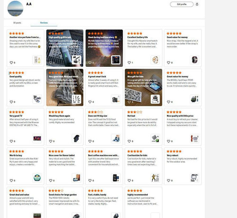This screenshot has width=237, height=218.
Task: Like the 'Nice quality with little price' review
Action: coord(169,141)
